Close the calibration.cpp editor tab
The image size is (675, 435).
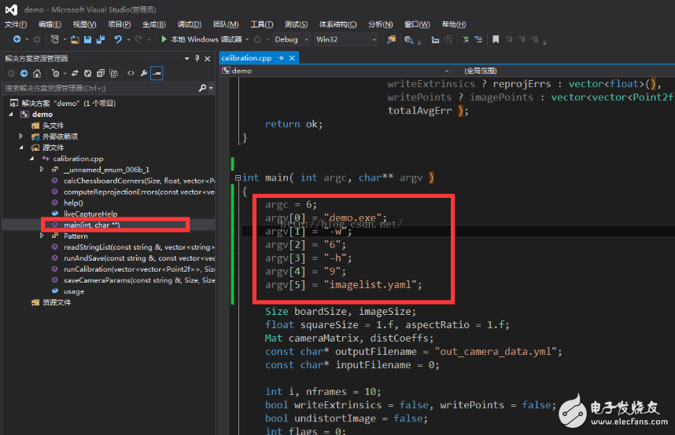(x=292, y=58)
